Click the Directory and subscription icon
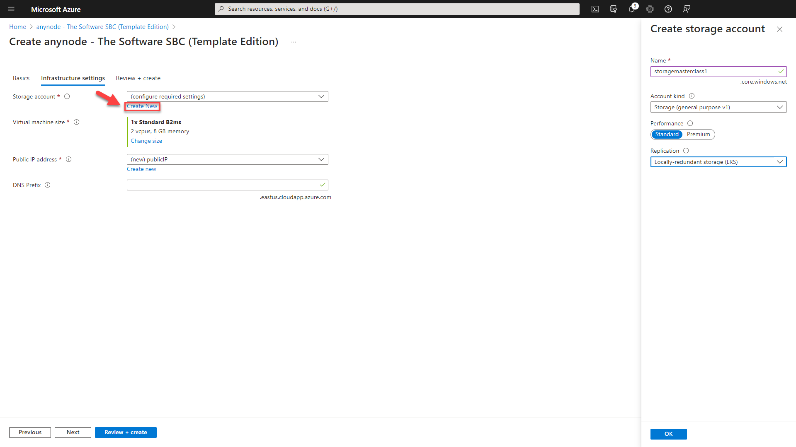 (x=614, y=9)
